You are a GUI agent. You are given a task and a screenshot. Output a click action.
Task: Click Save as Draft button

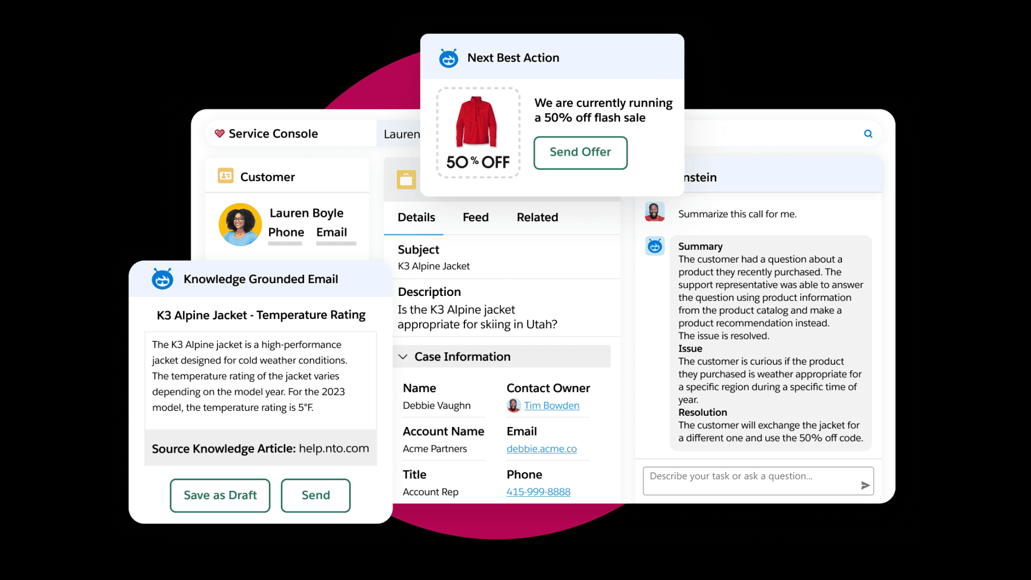(x=220, y=495)
